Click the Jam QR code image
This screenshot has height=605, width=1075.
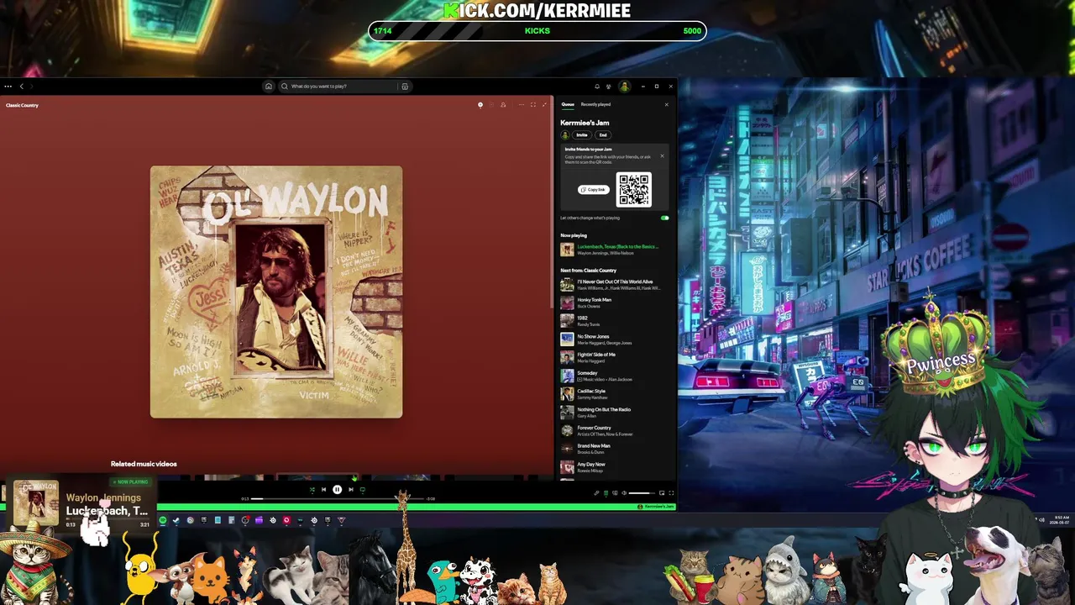(633, 190)
